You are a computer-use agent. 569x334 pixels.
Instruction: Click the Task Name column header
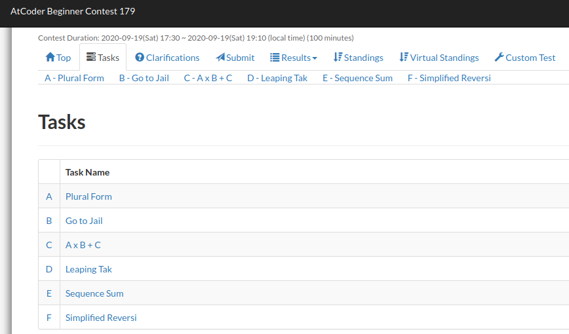[87, 172]
